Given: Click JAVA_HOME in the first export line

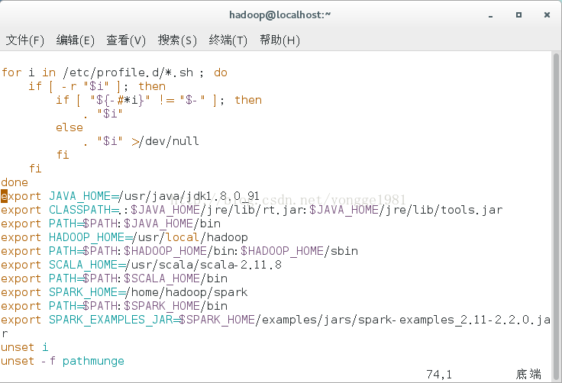Looking at the screenshot, I should coord(79,196).
